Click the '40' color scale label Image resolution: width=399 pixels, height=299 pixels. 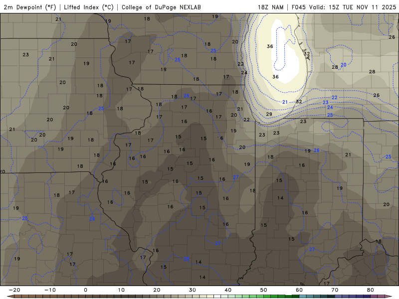pos(228,290)
